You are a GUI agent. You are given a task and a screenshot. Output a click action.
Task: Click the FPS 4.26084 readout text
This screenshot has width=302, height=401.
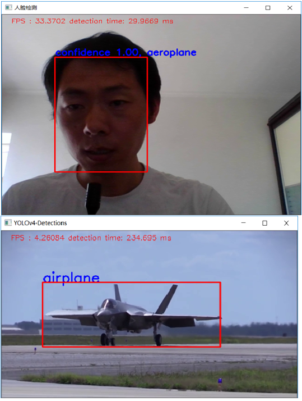tap(38, 238)
